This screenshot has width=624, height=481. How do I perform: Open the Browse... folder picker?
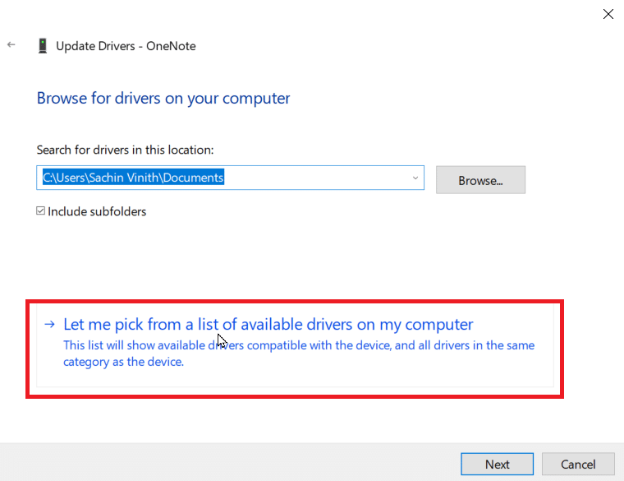point(480,180)
